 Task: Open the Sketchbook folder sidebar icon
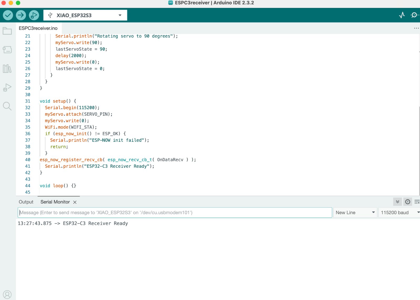[x=7, y=31]
